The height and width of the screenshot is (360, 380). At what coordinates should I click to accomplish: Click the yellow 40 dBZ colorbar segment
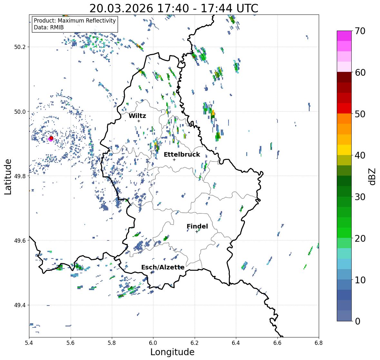point(344,150)
